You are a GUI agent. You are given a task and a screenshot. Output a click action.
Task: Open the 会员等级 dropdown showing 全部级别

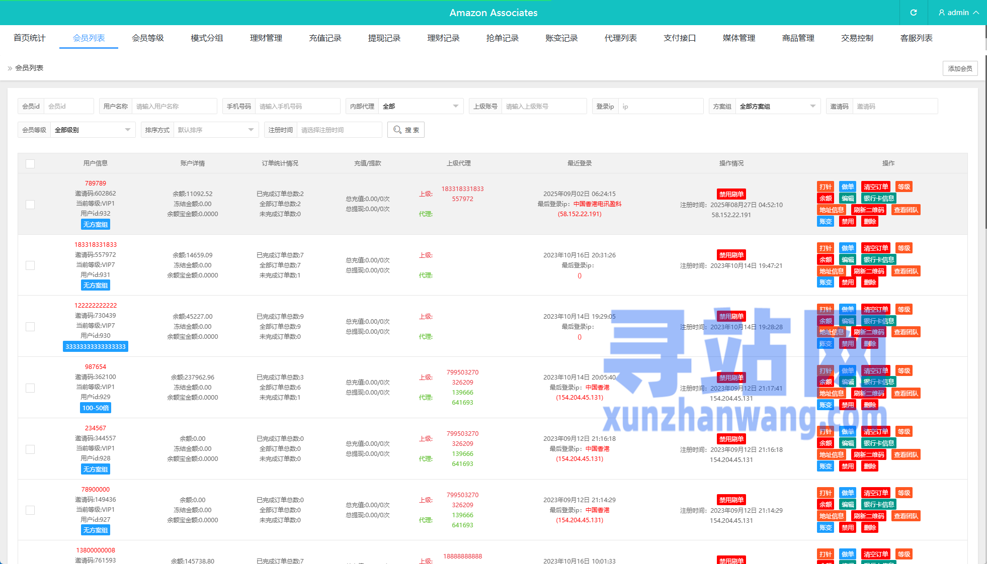93,130
